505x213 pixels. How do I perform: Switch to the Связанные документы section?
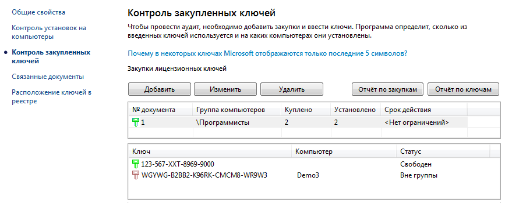point(48,77)
